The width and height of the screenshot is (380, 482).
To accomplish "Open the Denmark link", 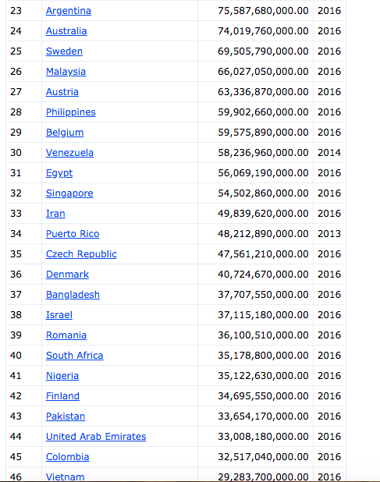I will pyautogui.click(x=67, y=275).
